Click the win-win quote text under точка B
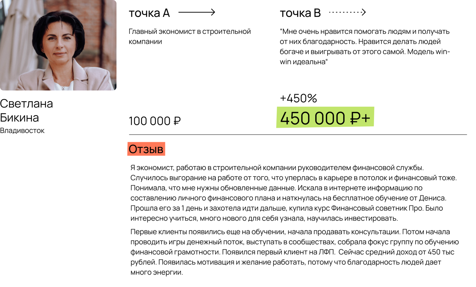The image size is (476, 287). [x=364, y=46]
